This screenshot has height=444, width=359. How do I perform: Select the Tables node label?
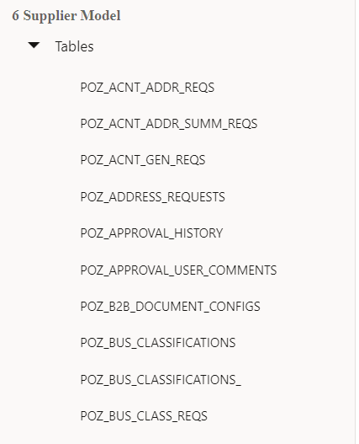click(74, 46)
